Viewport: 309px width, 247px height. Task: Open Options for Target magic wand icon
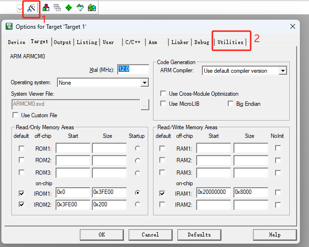click(31, 8)
